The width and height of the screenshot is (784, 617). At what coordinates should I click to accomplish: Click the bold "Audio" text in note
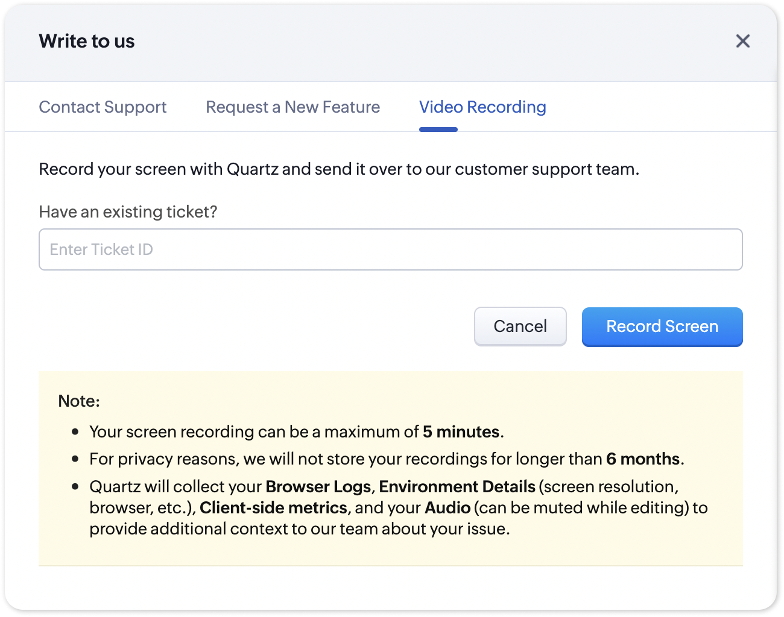coord(447,508)
